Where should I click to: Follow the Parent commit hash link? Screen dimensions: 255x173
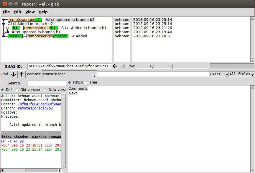click(x=39, y=104)
